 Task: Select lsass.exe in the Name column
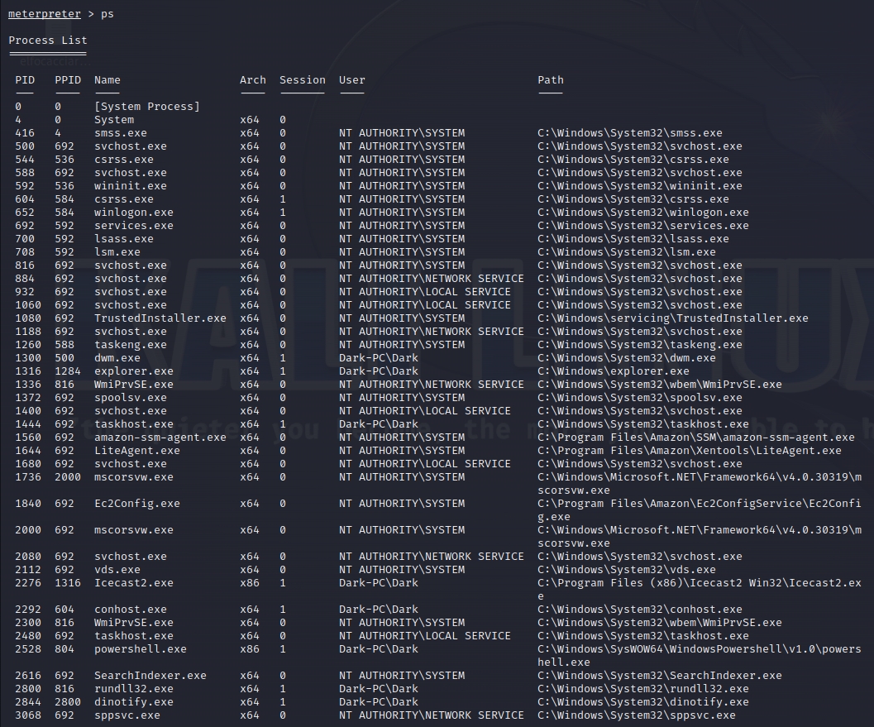[x=124, y=239]
